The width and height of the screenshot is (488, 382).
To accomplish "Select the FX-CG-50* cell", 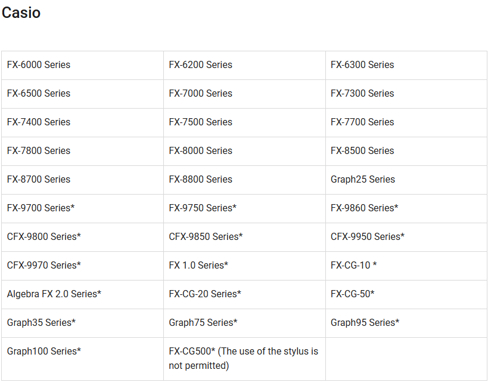I will coord(353,294).
